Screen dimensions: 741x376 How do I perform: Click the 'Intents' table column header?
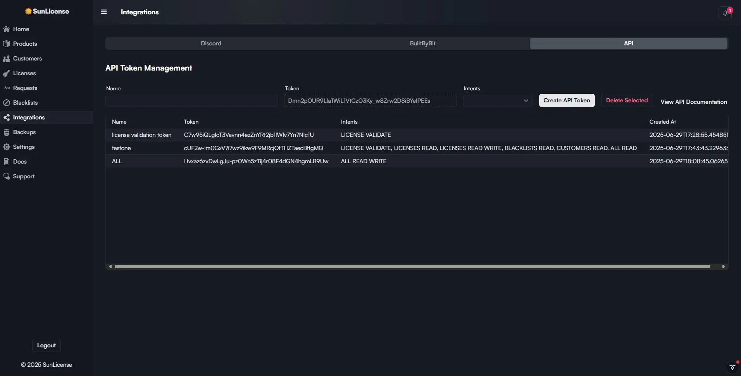(349, 122)
